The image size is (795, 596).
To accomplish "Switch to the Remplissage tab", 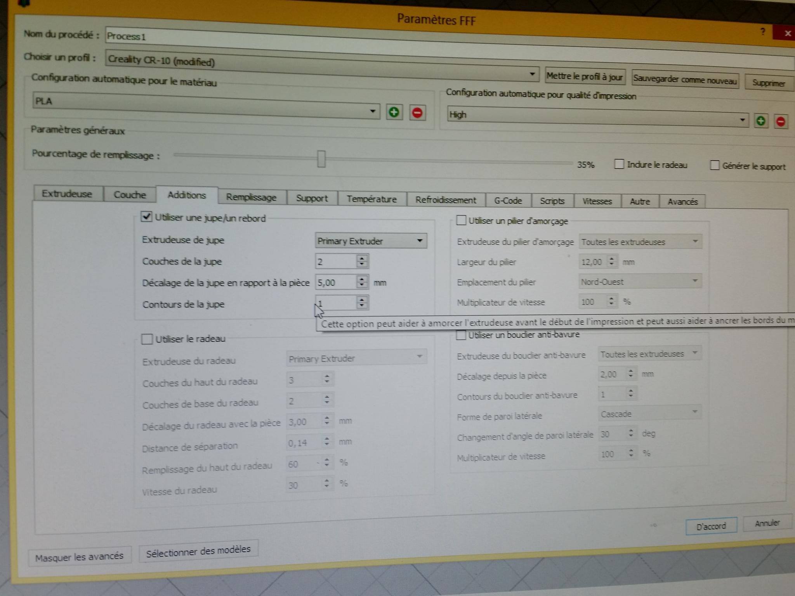I will click(251, 197).
